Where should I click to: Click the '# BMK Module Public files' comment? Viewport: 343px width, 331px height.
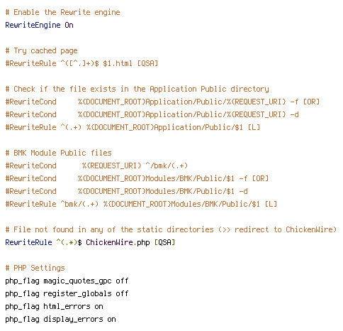coord(58,153)
